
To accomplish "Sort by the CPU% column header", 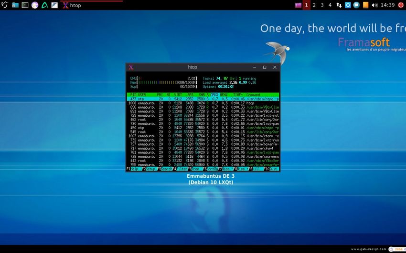I will [214, 95].
